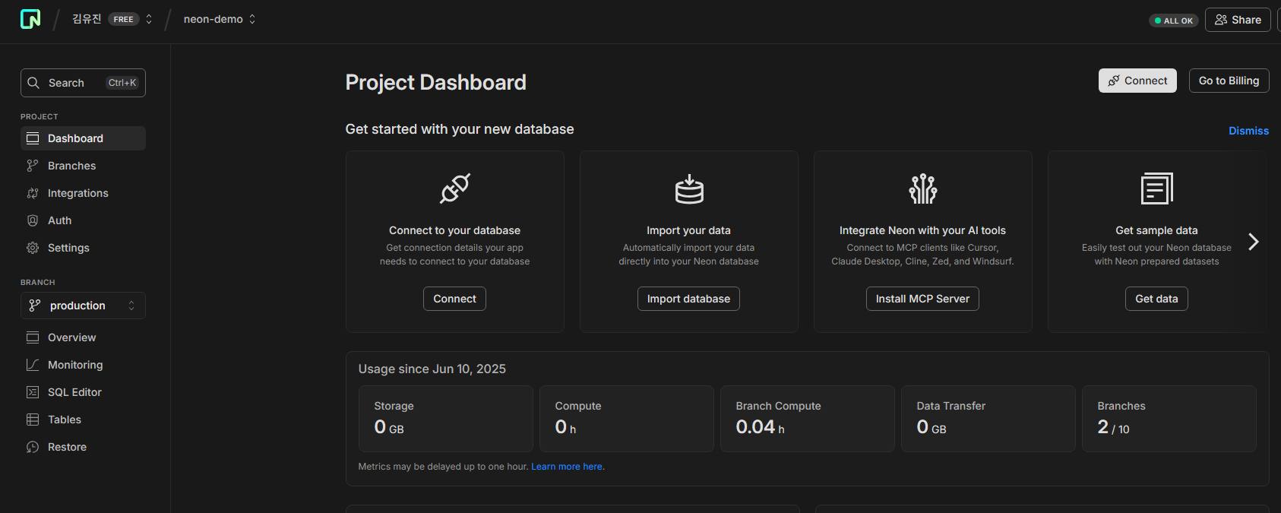Click the Monitoring chart icon
1281x513 pixels.
pyautogui.click(x=33, y=365)
